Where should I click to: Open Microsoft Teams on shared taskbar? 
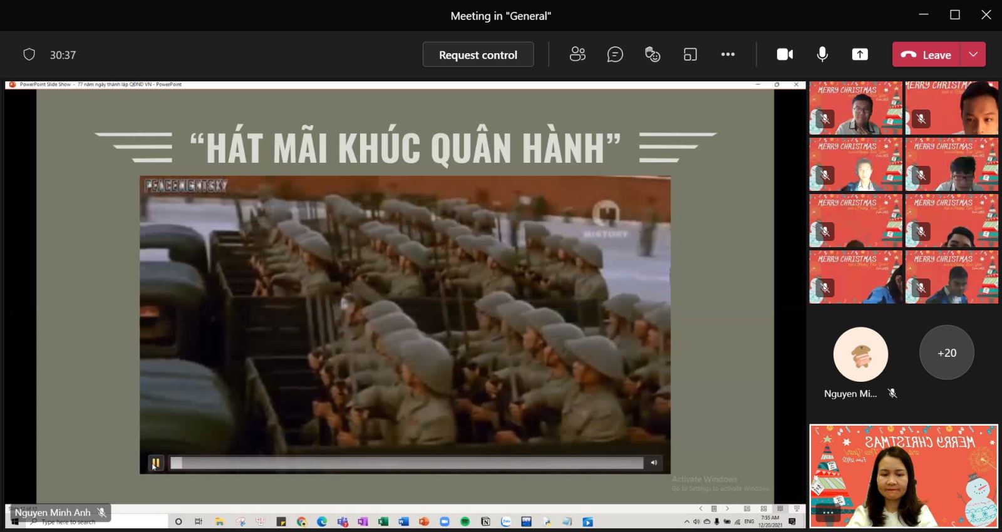(x=342, y=521)
